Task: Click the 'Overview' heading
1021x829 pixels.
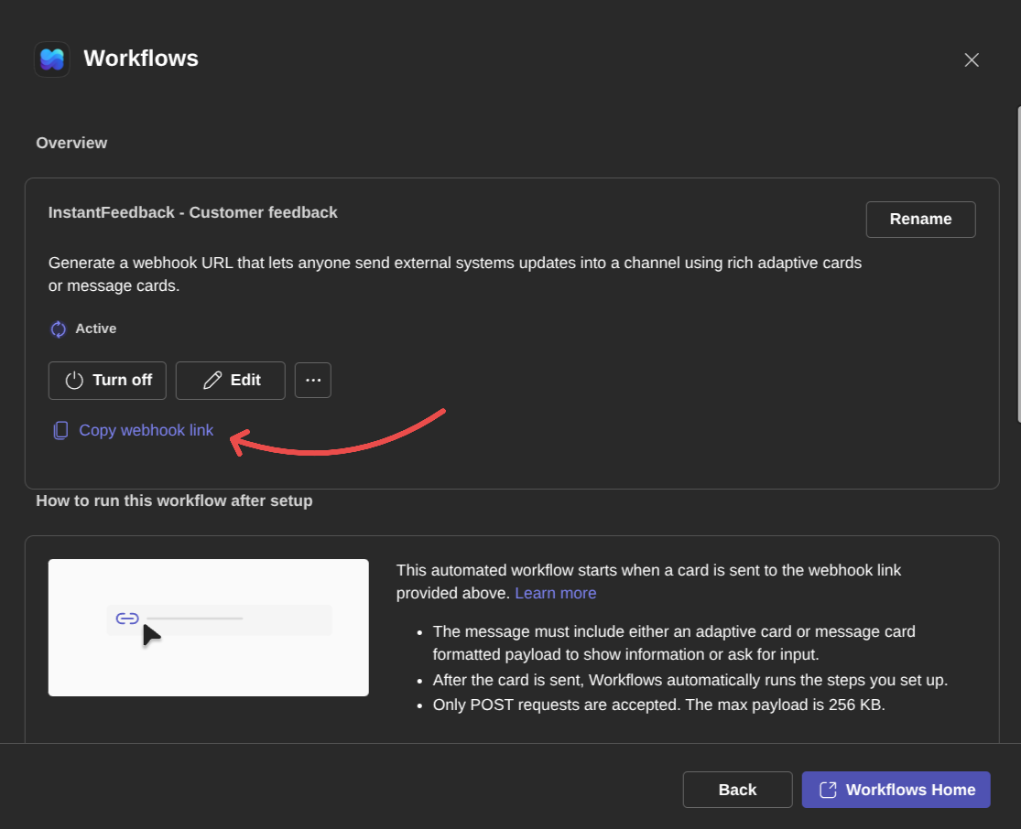Action: [71, 143]
